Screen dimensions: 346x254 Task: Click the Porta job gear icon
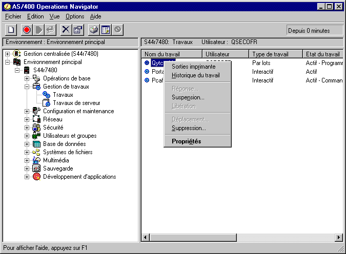pyautogui.click(x=147, y=72)
